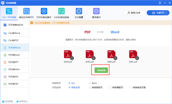Choose the doc output format radio
This screenshot has width=172, height=104.
point(69,83)
